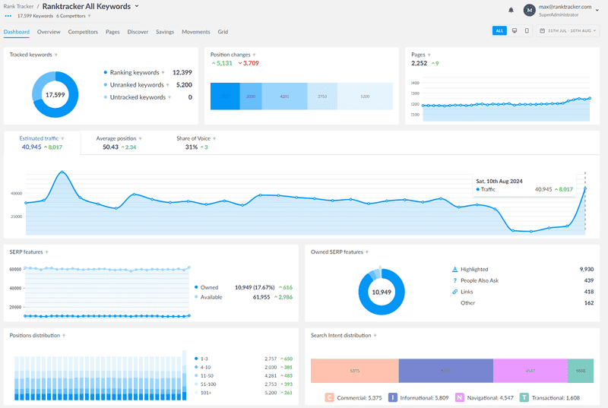Select the Average position metric tab
The height and width of the screenshot is (408, 608).
tap(116, 139)
